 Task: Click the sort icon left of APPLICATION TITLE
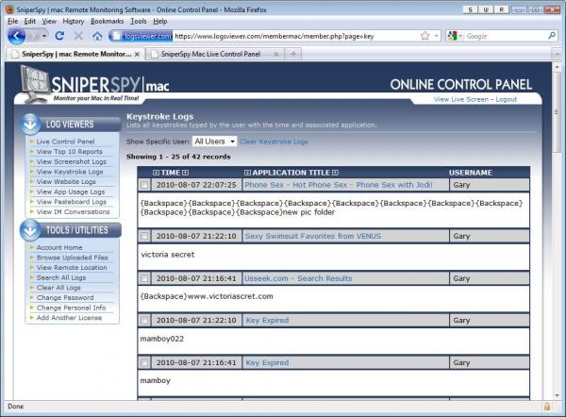(x=247, y=173)
